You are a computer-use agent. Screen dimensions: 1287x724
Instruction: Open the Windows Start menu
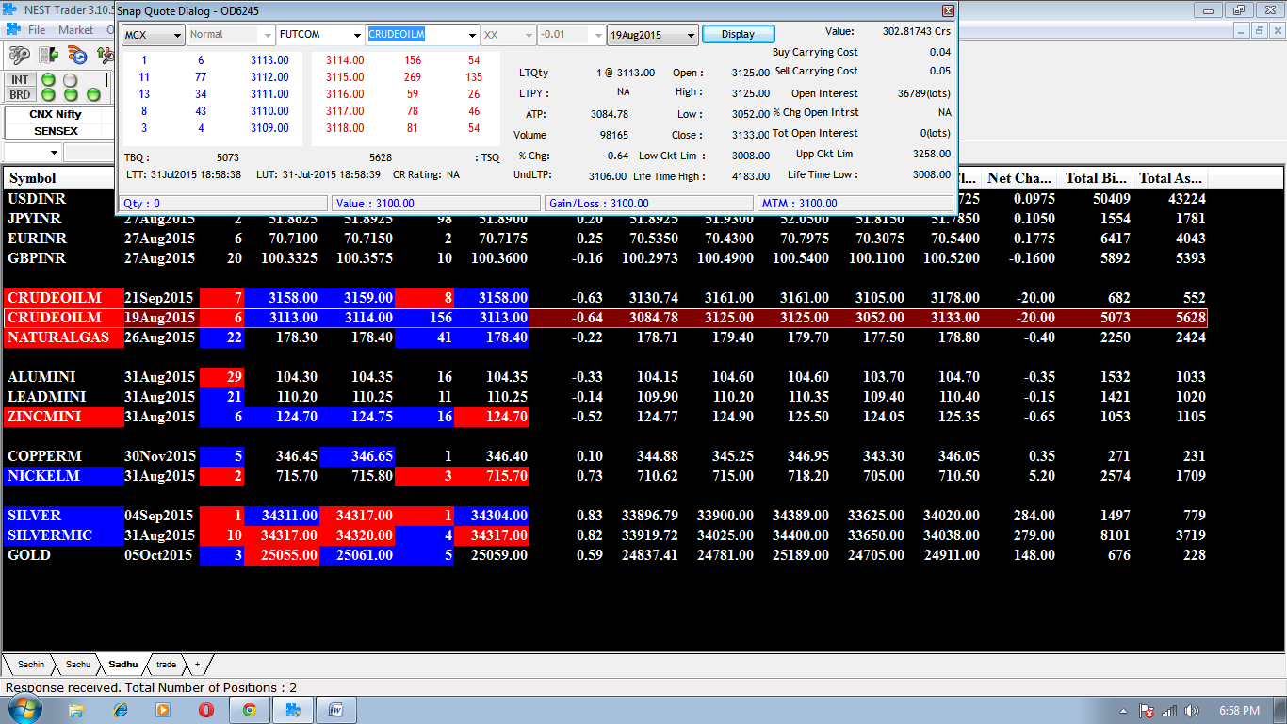point(25,710)
